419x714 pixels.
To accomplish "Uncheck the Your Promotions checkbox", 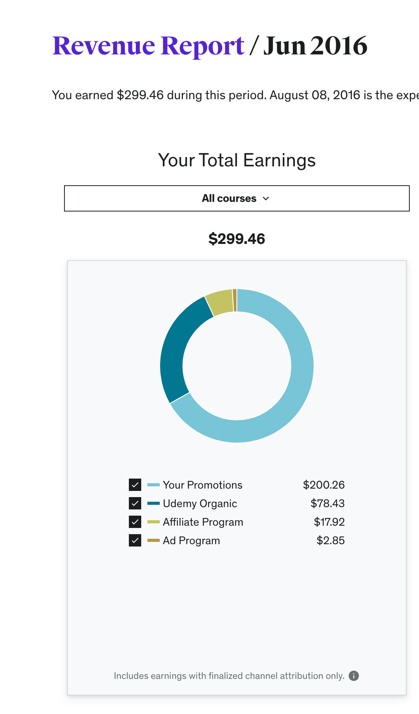I will pyautogui.click(x=135, y=485).
